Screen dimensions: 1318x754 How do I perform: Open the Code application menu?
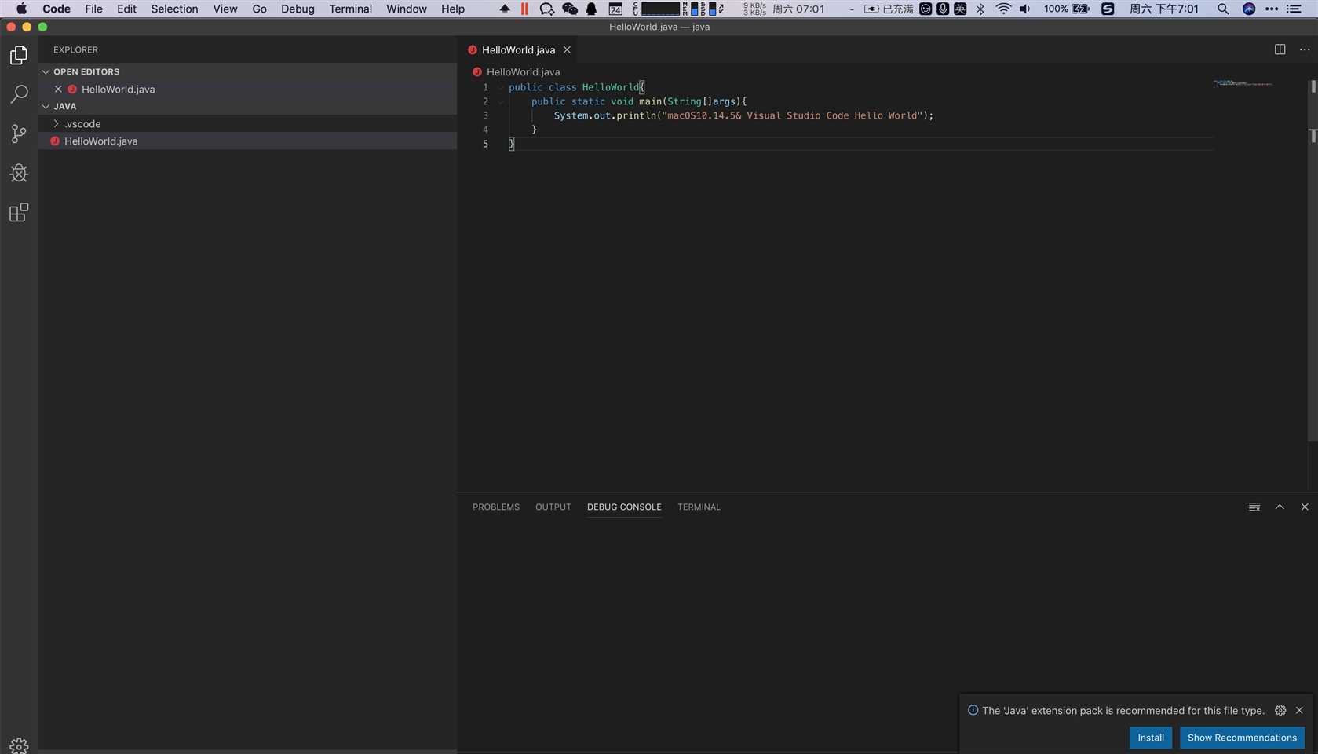click(57, 9)
